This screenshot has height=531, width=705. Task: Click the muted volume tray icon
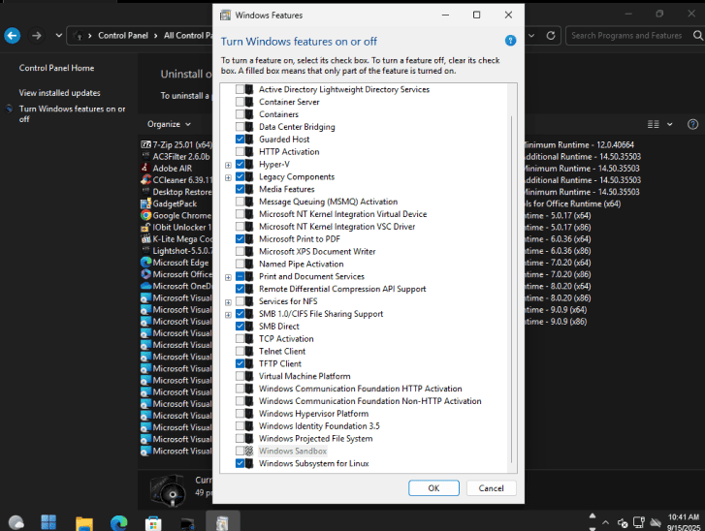pos(623,522)
